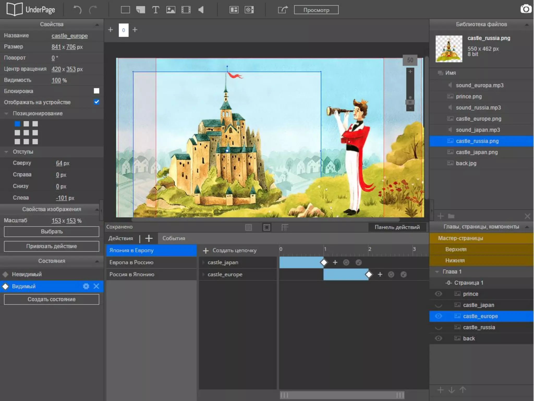The image size is (534, 401).
Task: Select the Text tool in toolbar
Action: 155,10
